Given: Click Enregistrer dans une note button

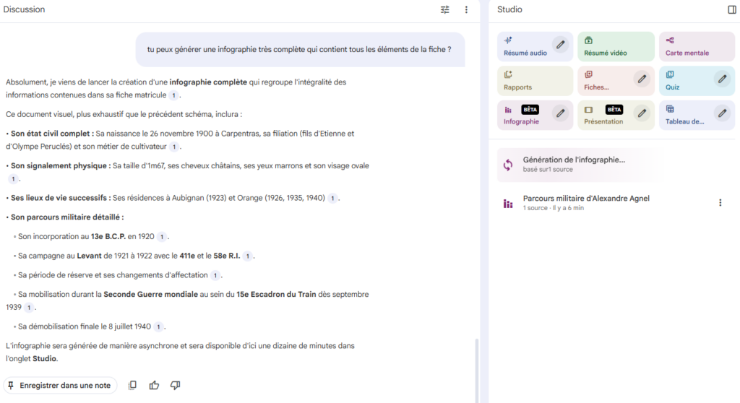Looking at the screenshot, I should pyautogui.click(x=61, y=386).
